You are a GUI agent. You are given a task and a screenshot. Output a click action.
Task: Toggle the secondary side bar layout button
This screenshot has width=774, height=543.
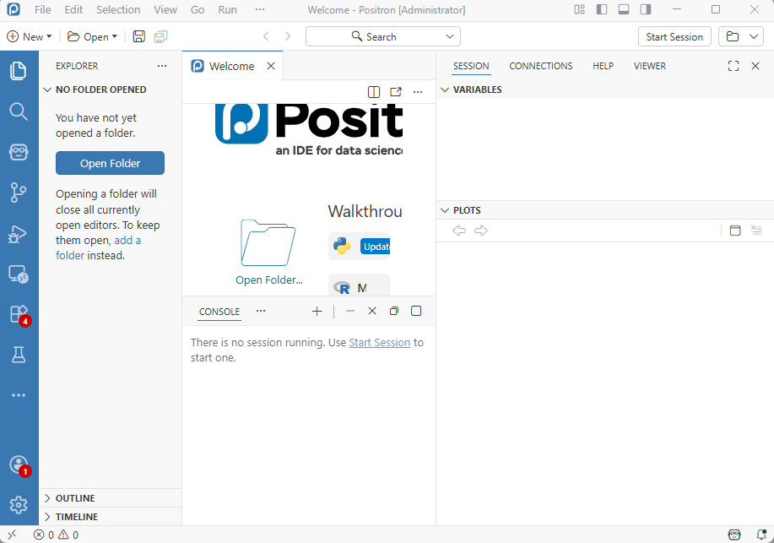click(x=645, y=10)
